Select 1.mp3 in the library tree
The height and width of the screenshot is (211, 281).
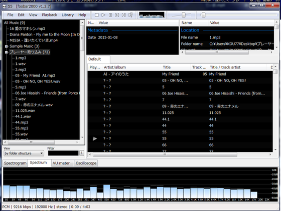(21, 58)
